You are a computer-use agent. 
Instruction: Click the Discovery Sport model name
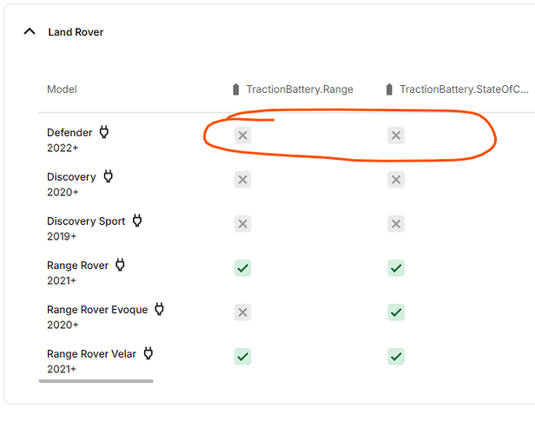click(86, 221)
